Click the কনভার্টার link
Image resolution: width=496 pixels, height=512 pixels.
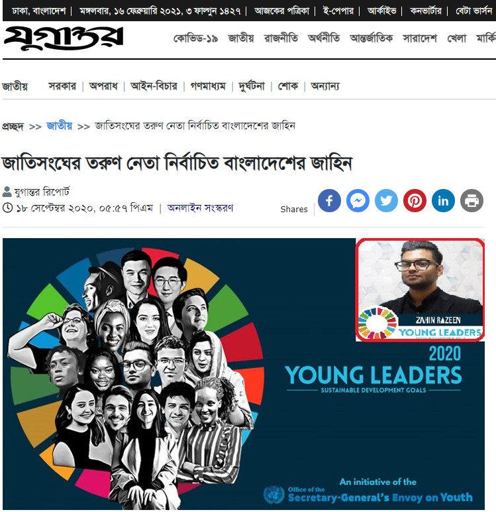[426, 11]
